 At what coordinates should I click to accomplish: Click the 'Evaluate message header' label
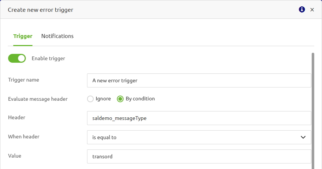pos(38,99)
